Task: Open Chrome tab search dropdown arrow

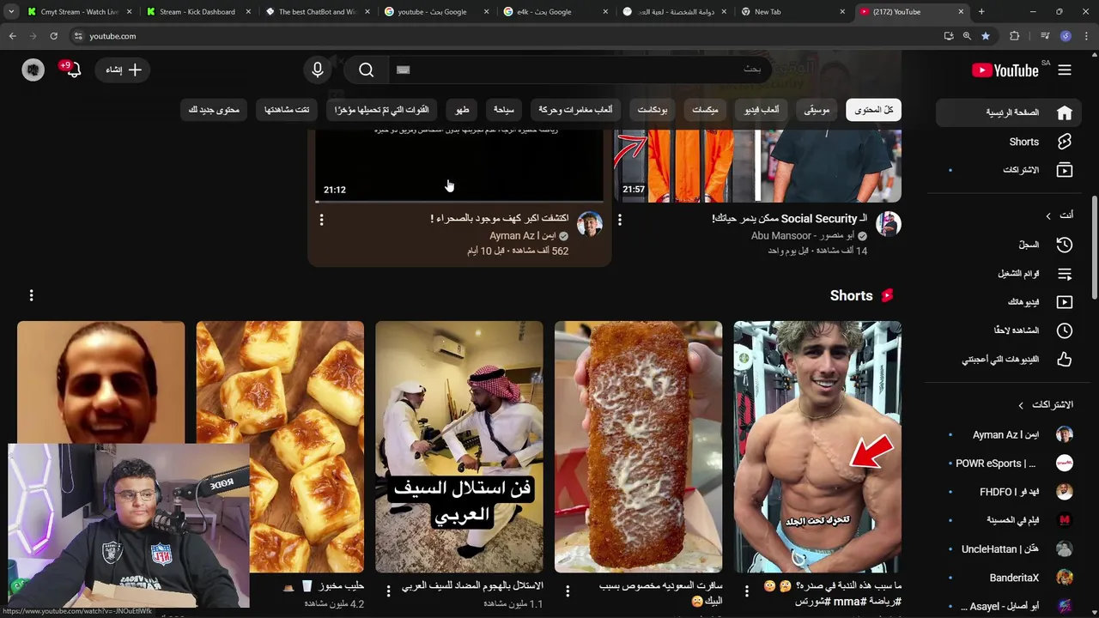Action: point(11,12)
